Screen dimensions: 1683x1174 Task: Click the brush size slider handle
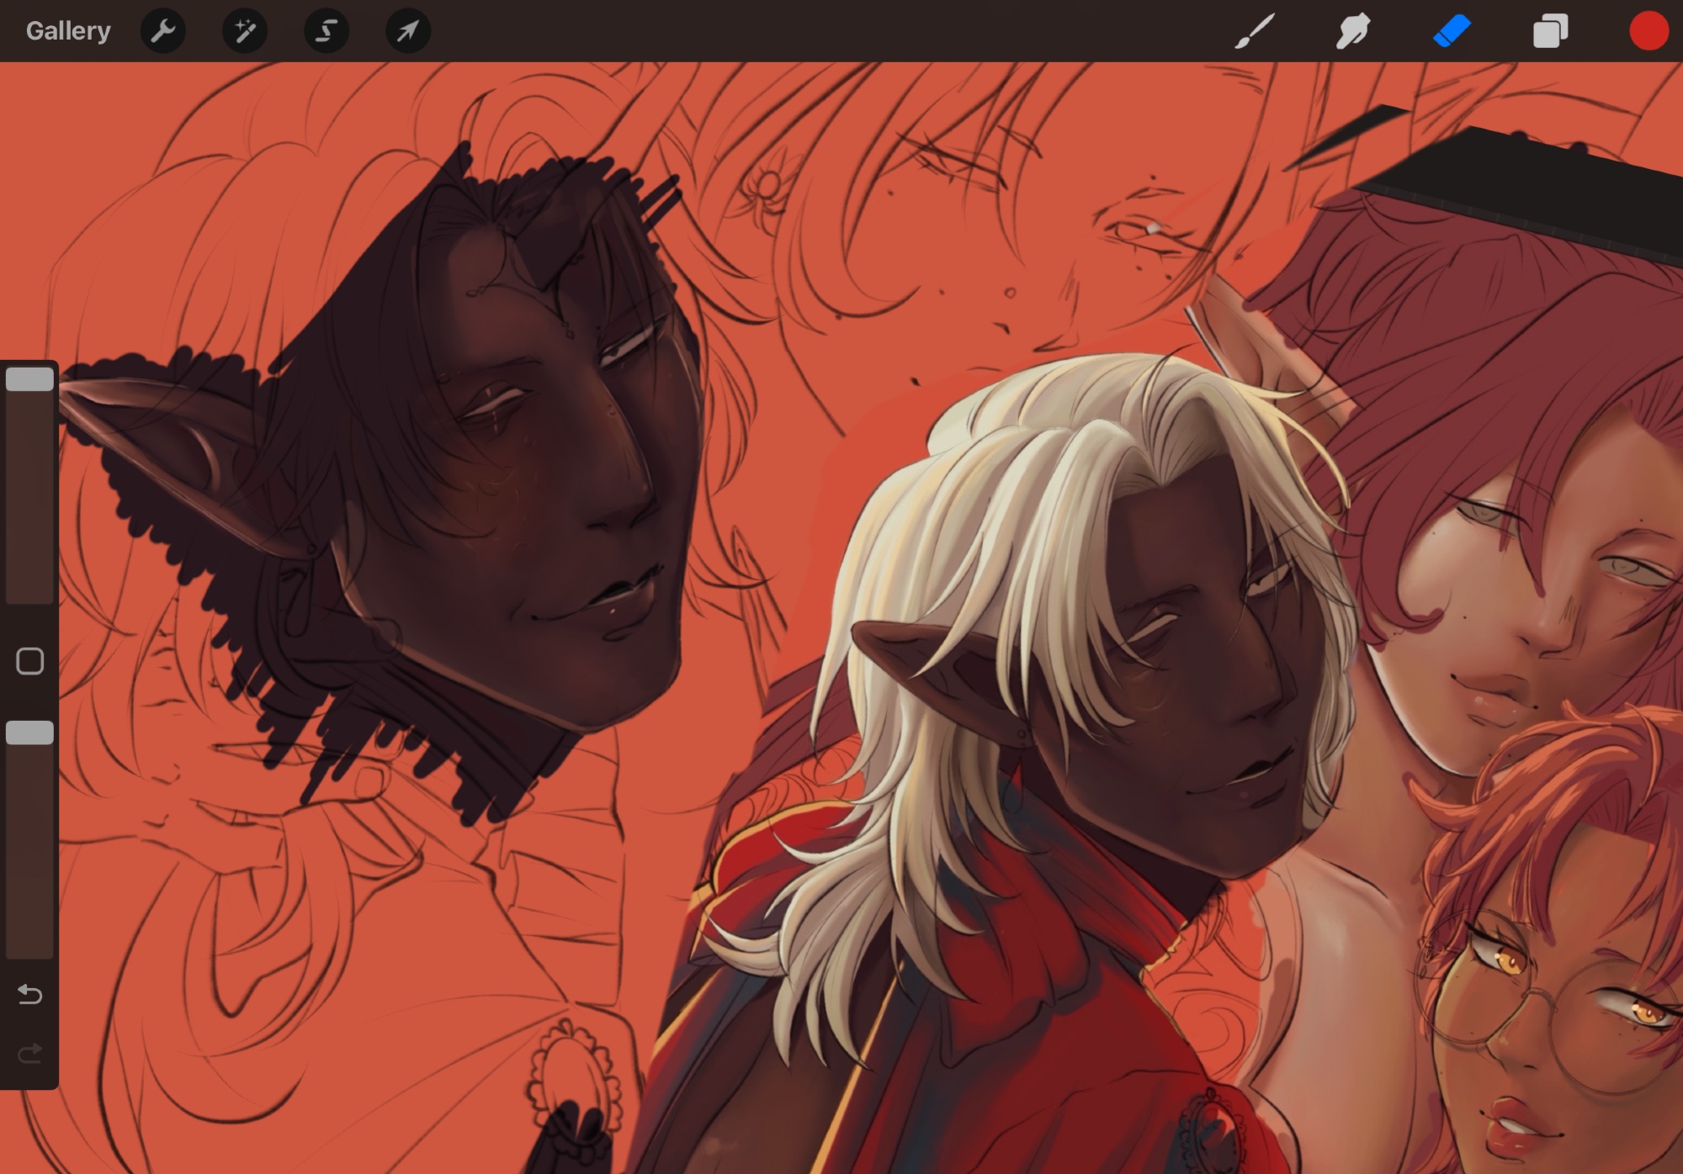point(29,379)
